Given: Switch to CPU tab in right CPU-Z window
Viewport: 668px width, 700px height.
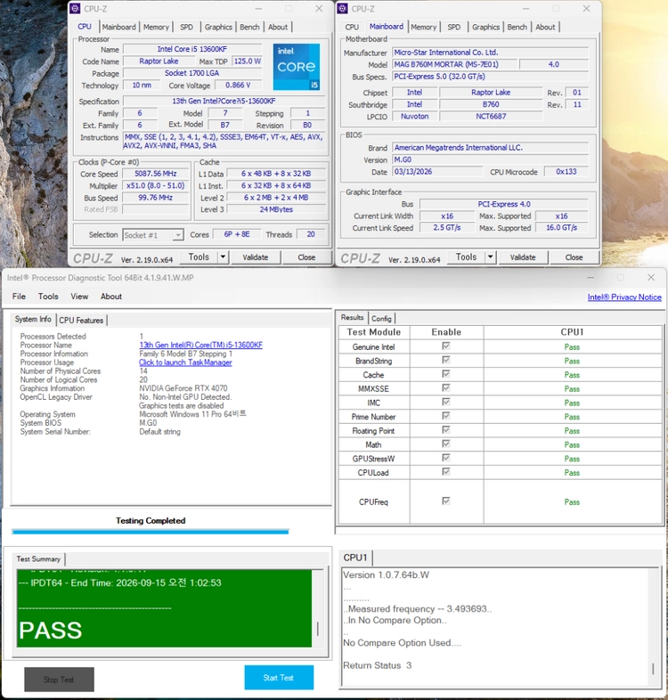Looking at the screenshot, I should [x=352, y=27].
